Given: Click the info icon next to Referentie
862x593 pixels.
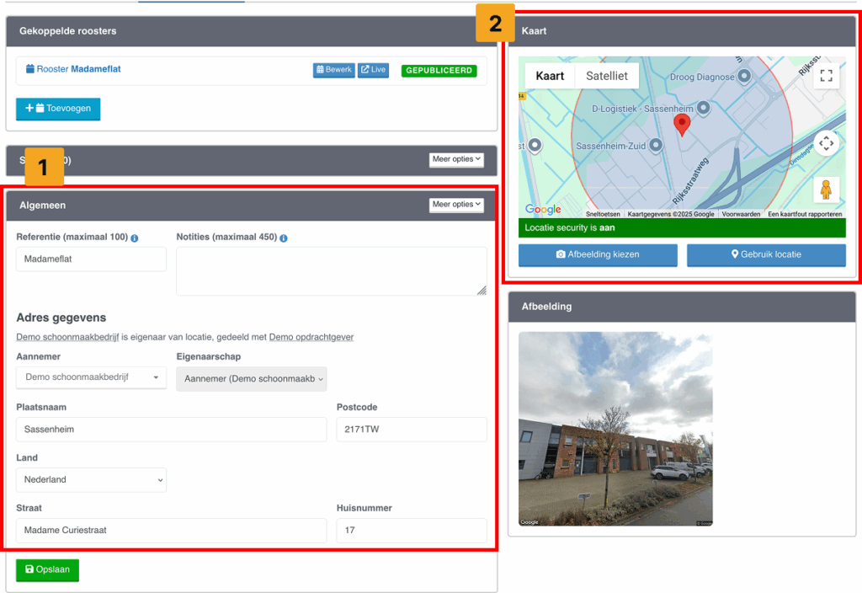Looking at the screenshot, I should coord(135,238).
